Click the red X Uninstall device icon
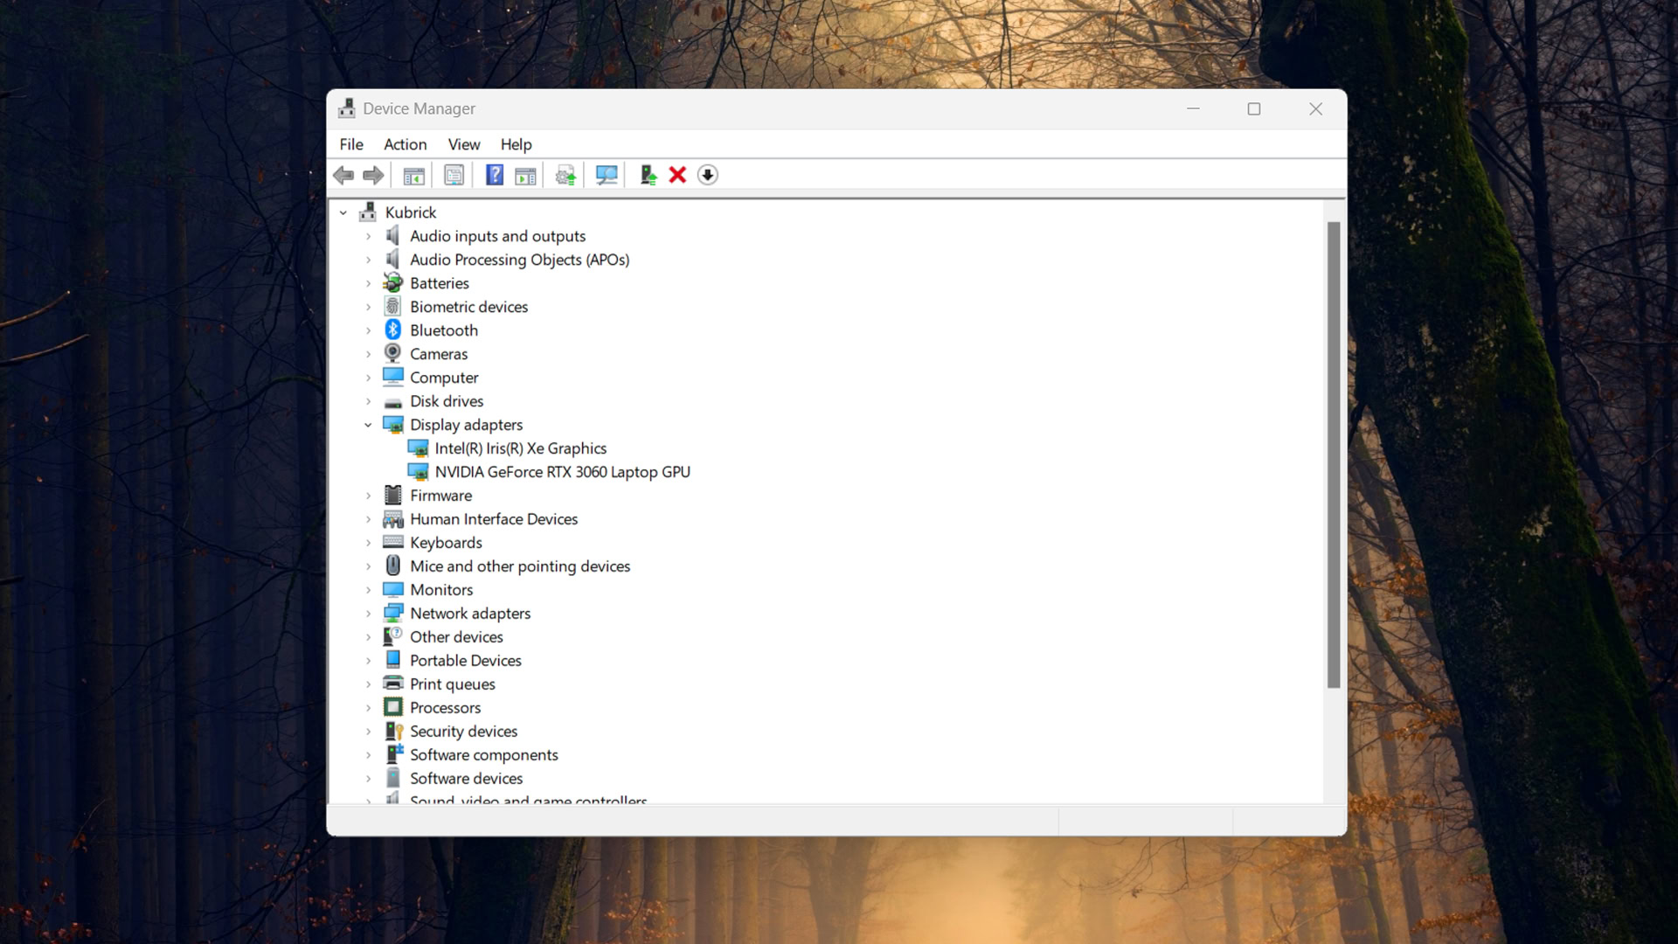 pos(677,176)
